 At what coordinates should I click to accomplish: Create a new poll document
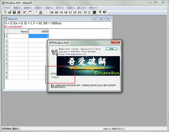pyautogui.click(x=5, y=12)
